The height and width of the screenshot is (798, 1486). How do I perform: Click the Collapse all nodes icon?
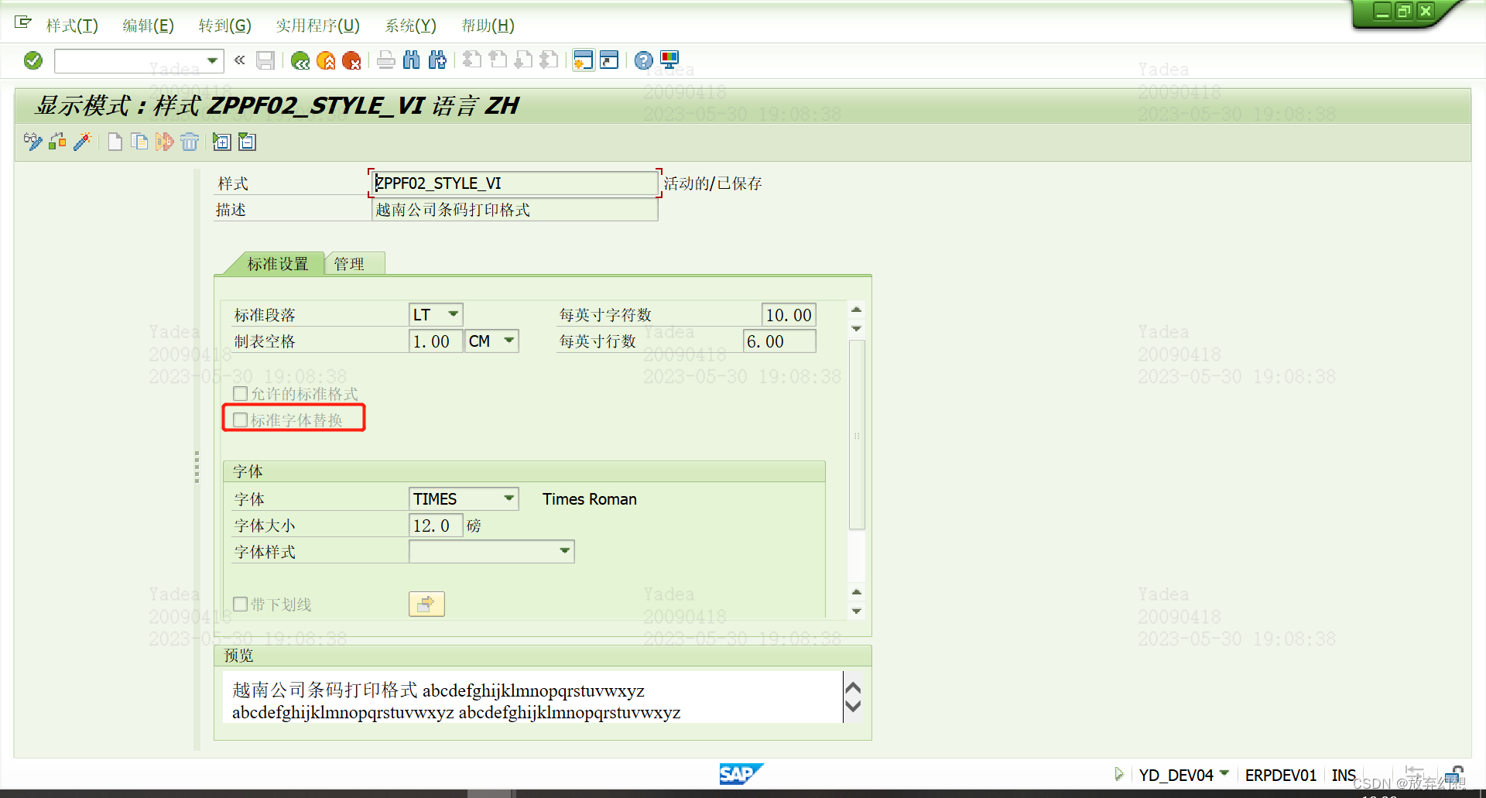(247, 142)
